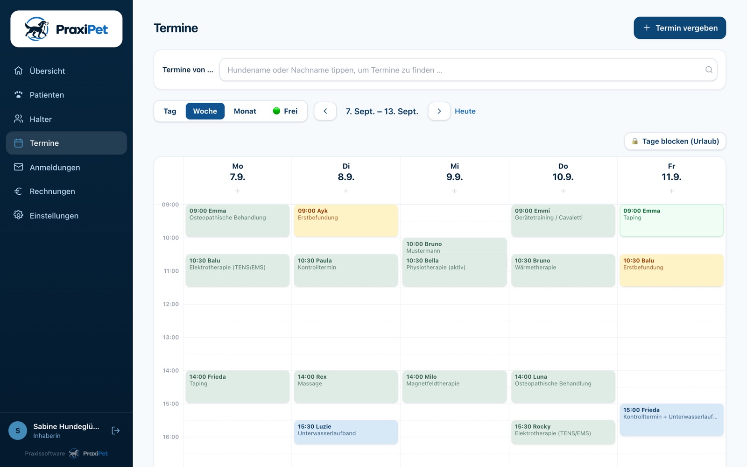Click the logout icon beside Sabine
The image size is (747, 467).
[116, 431]
